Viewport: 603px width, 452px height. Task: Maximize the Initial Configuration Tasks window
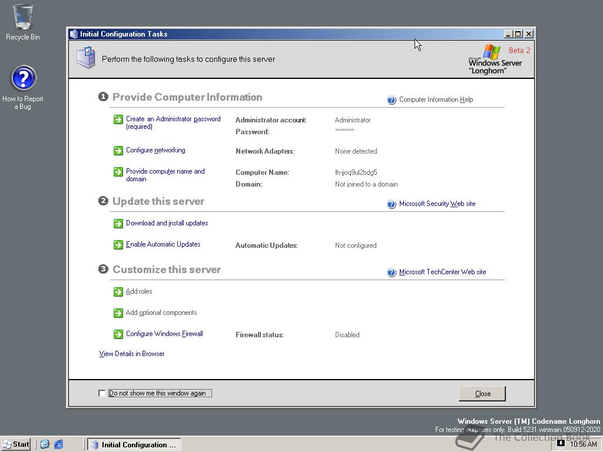pos(518,34)
